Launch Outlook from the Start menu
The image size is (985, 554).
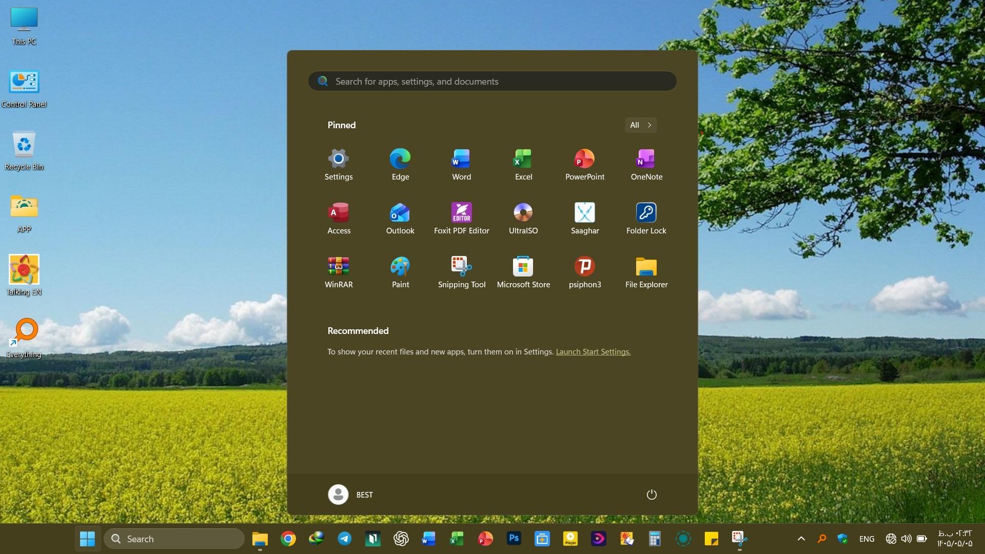[x=400, y=219]
